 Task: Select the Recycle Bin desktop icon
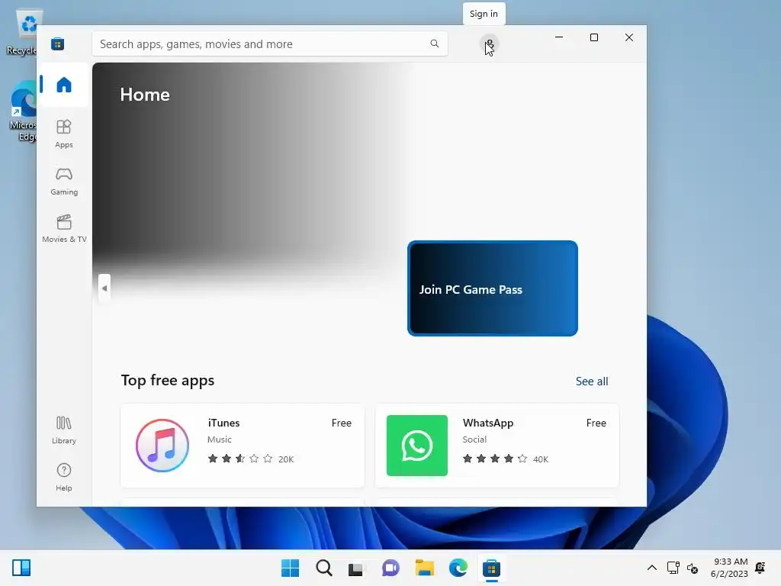(x=22, y=31)
